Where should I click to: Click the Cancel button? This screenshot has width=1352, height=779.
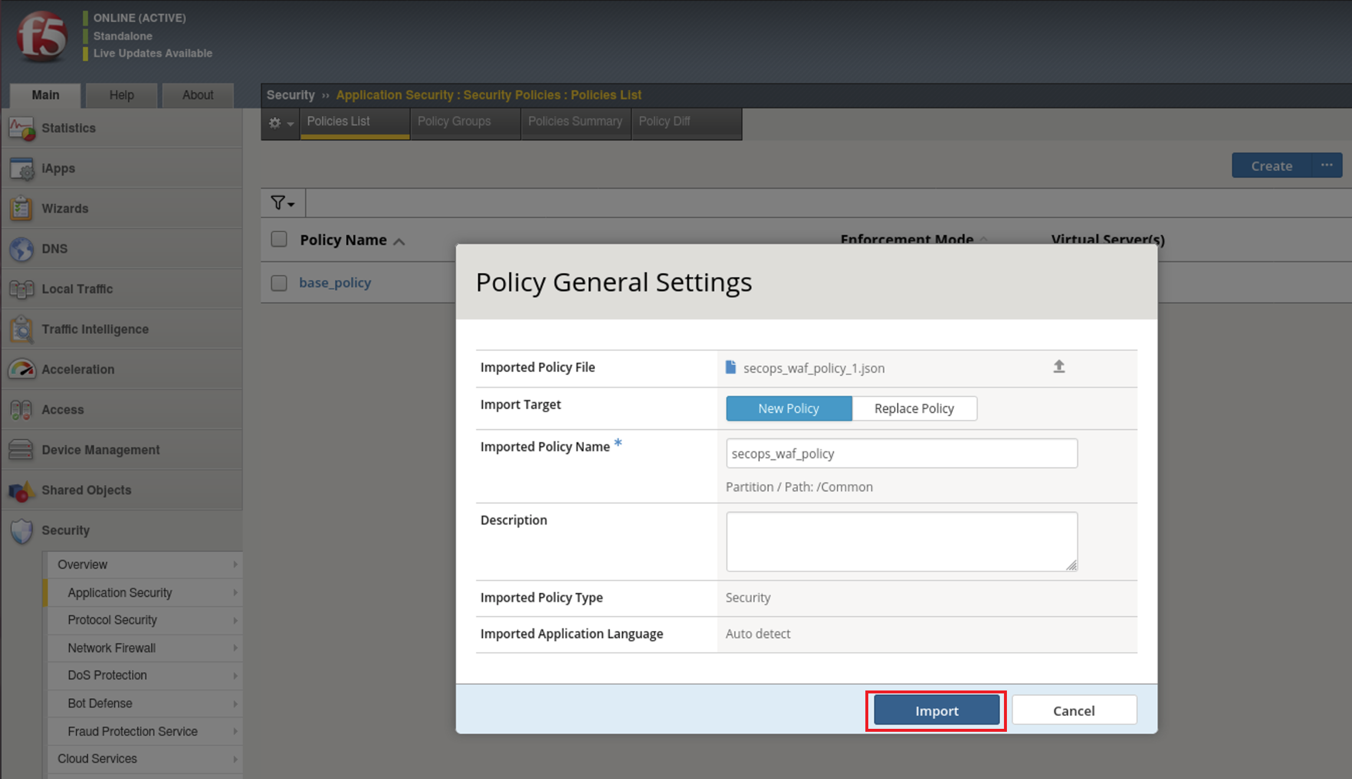point(1074,711)
